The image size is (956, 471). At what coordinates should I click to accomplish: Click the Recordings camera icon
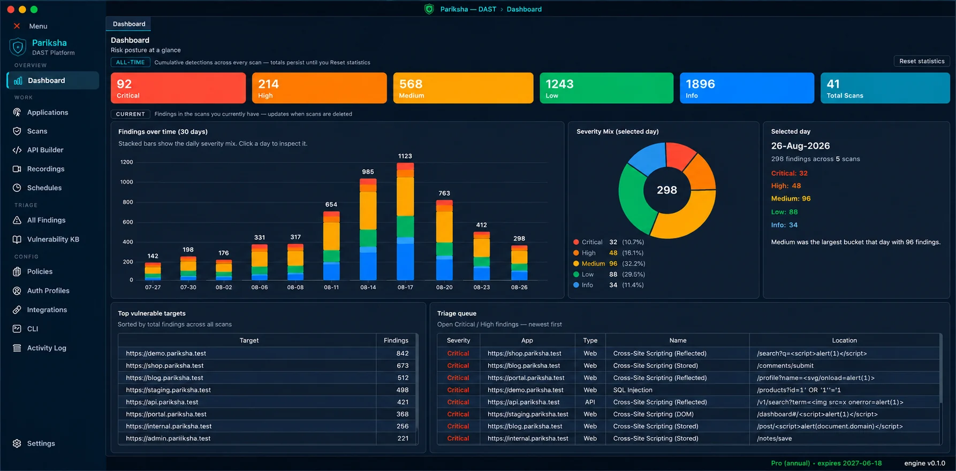tap(17, 169)
